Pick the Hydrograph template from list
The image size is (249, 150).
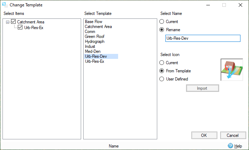coord(95,41)
